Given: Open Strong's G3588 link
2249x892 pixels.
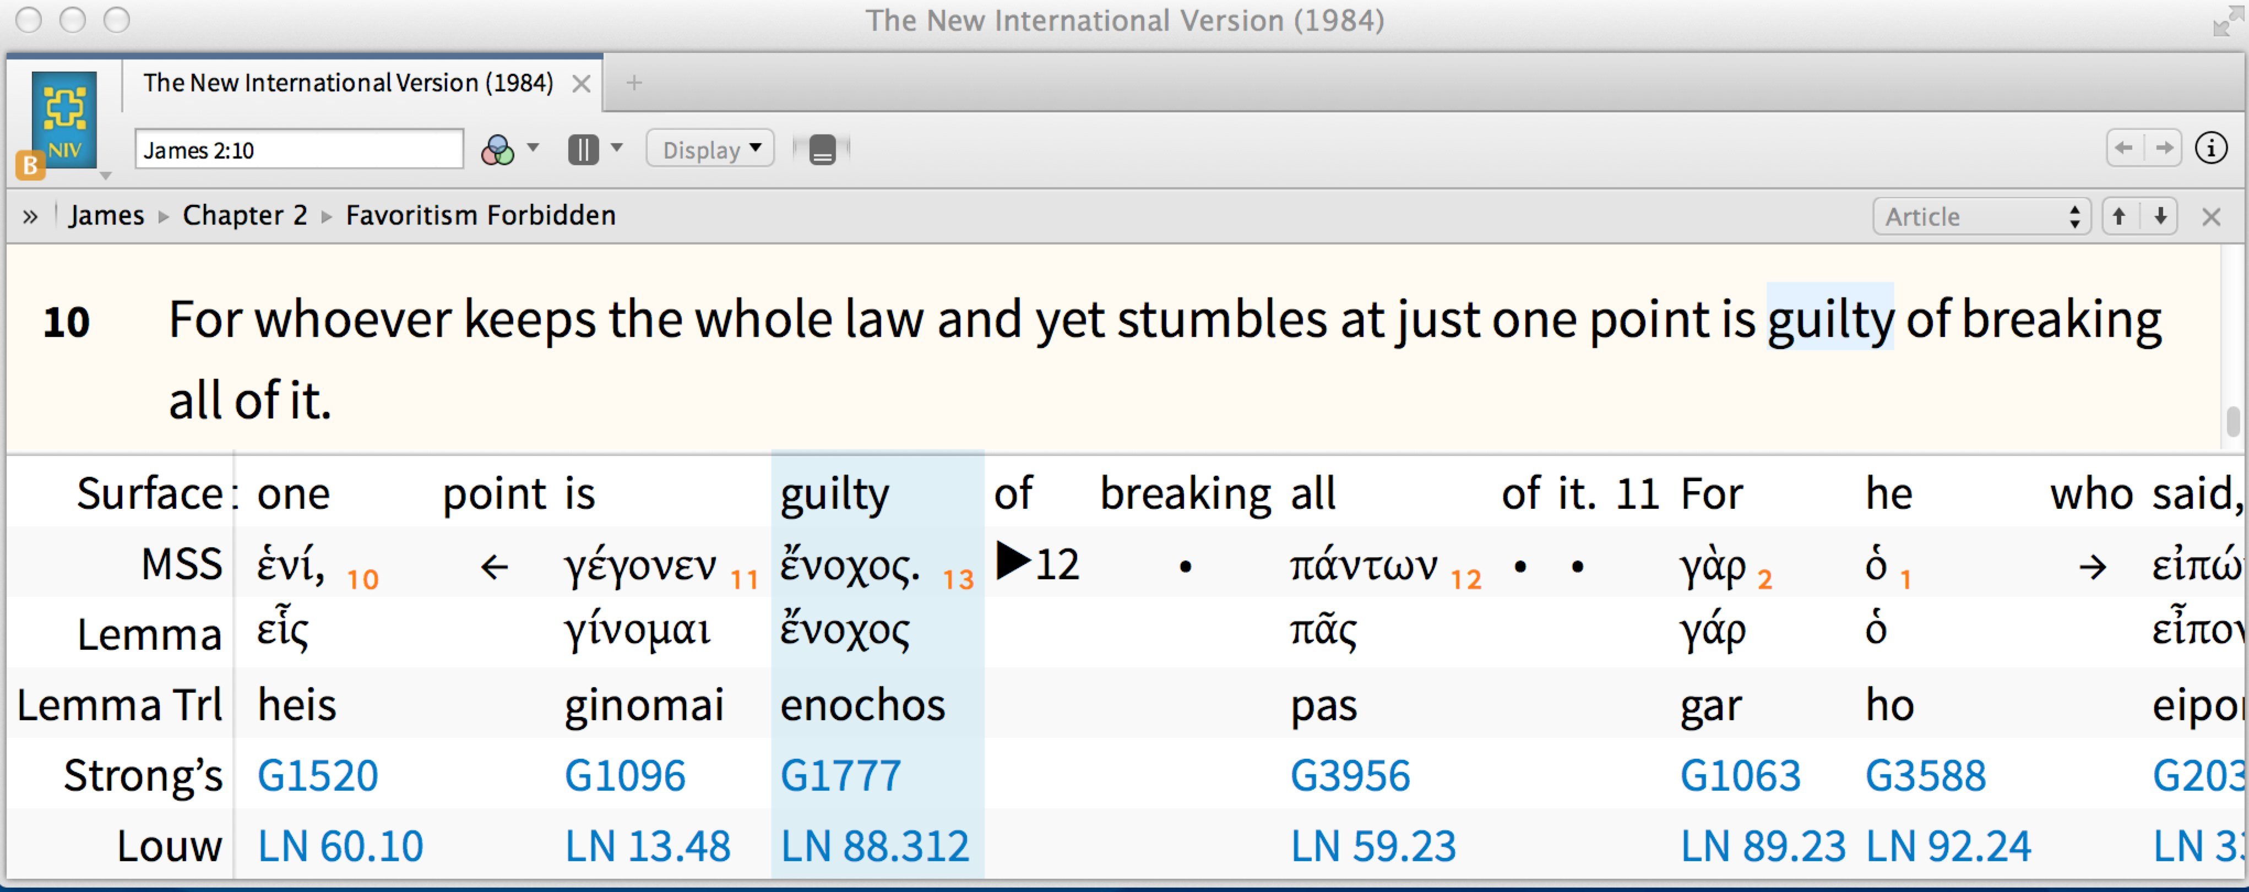Looking at the screenshot, I should [x=1926, y=775].
